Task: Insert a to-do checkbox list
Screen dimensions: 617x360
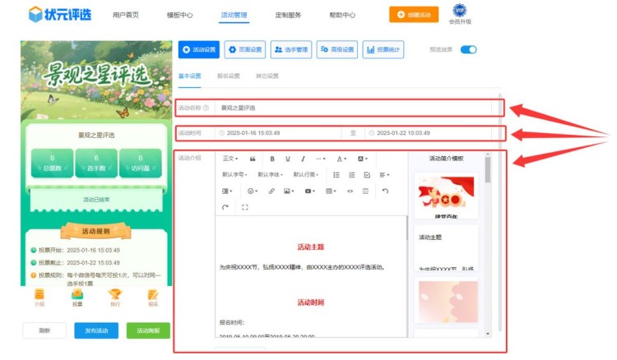Action: tap(366, 175)
